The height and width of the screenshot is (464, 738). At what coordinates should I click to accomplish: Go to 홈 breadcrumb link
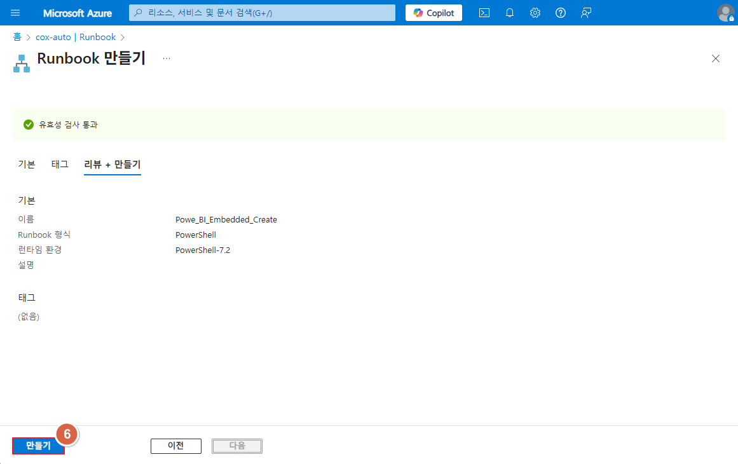(x=17, y=37)
